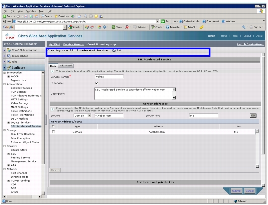The height and width of the screenshot is (205, 268).
Task: Click the Jobs sidebar icon
Action: click(x=9, y=62)
